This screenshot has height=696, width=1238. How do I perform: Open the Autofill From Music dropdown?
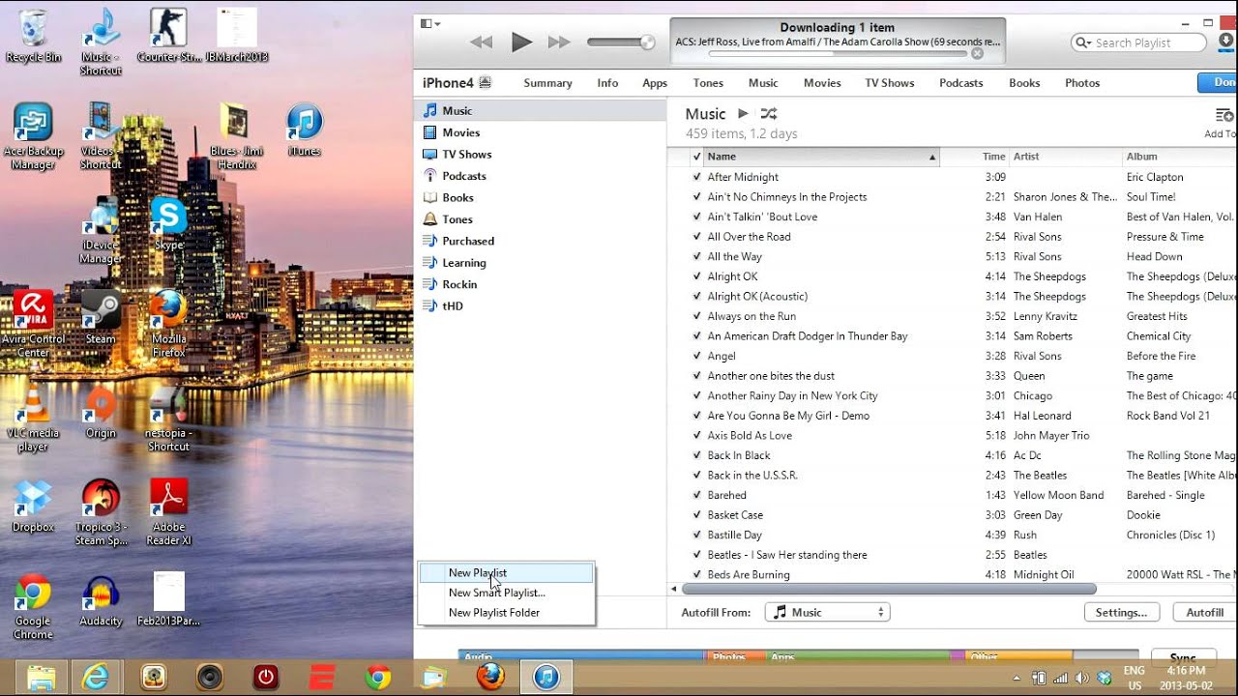tap(827, 612)
